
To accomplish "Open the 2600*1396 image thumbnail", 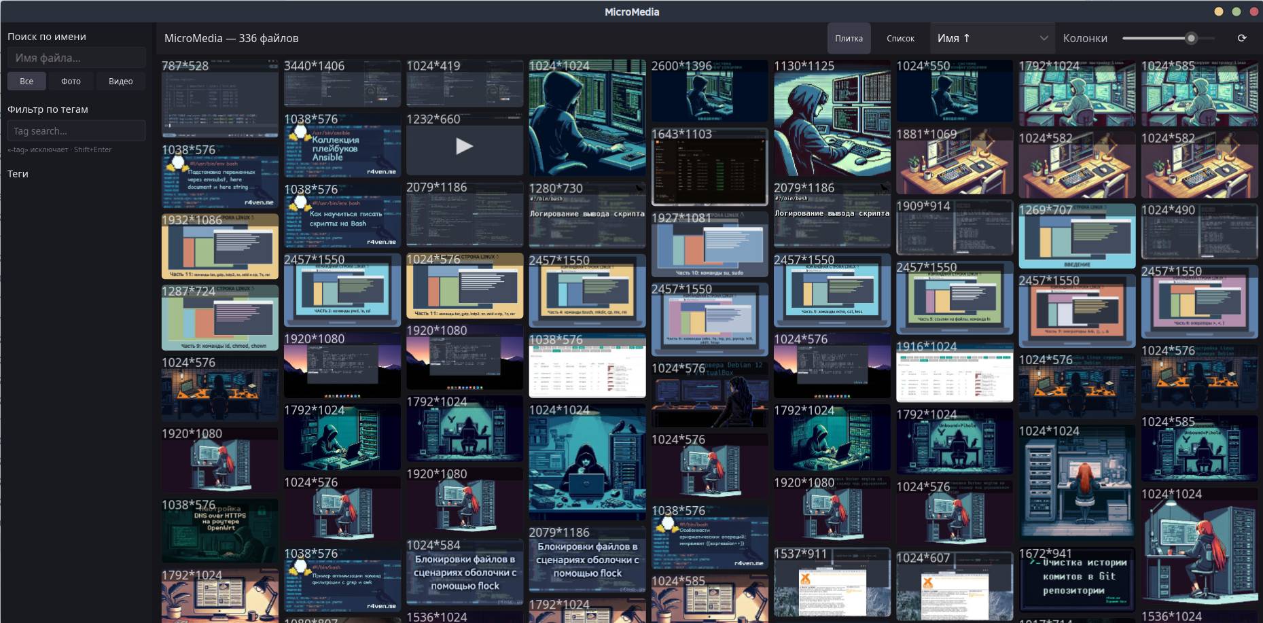I will 710,91.
